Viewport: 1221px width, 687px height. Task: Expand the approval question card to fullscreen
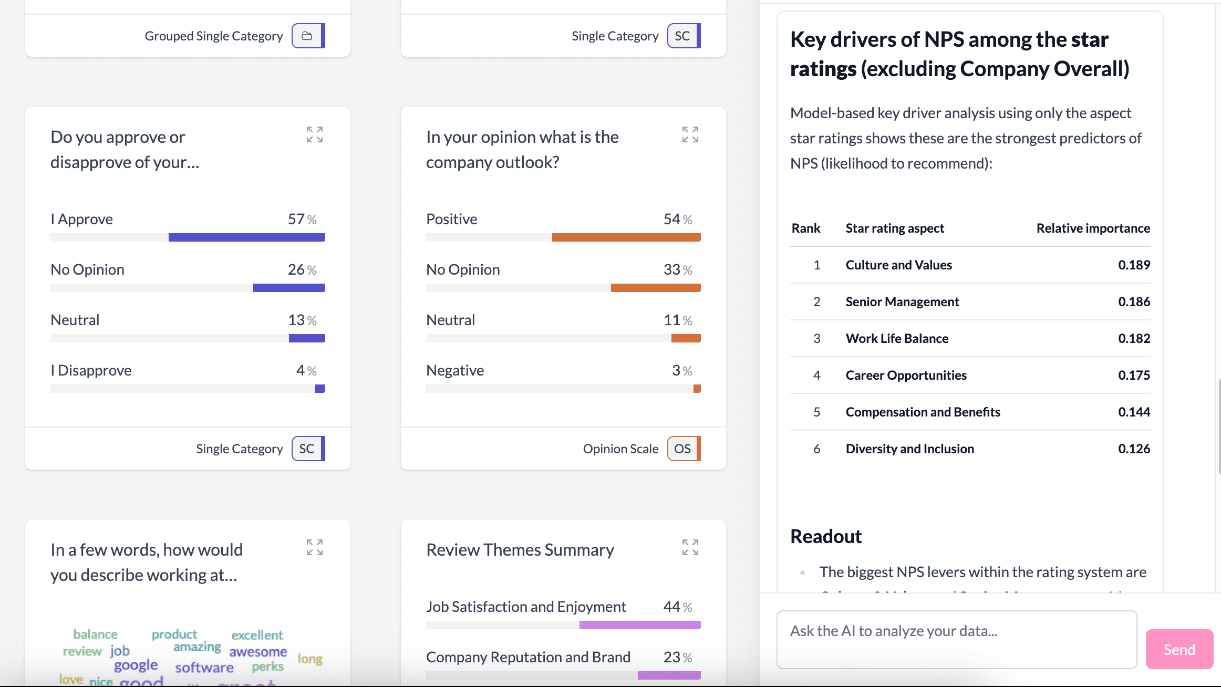[314, 135]
